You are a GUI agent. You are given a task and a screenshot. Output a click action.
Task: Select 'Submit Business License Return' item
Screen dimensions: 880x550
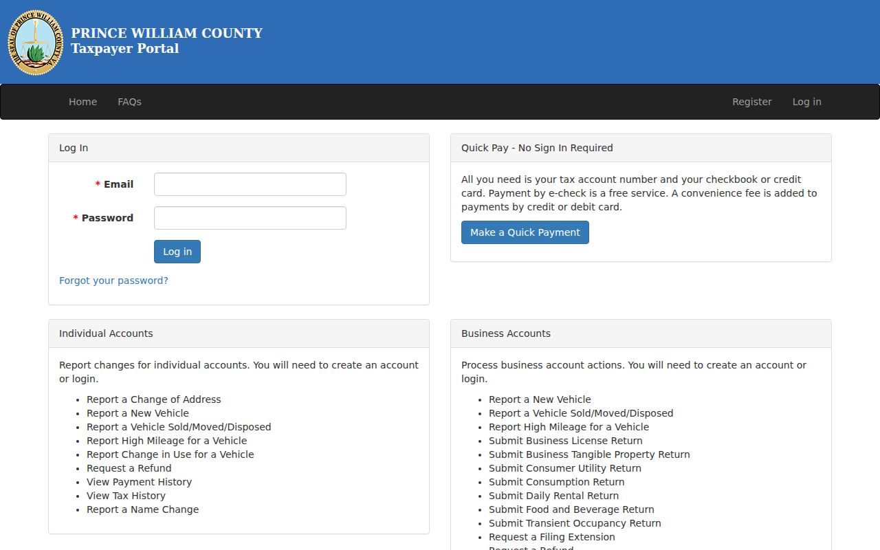[566, 441]
